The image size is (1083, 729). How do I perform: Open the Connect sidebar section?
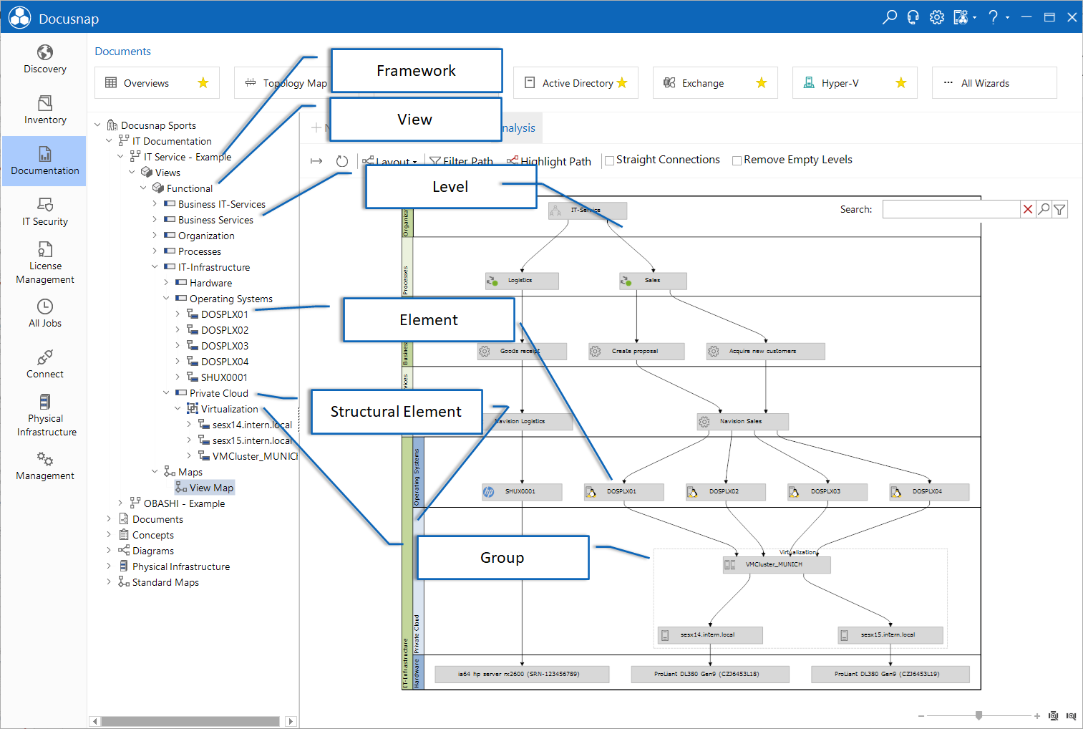tap(44, 364)
